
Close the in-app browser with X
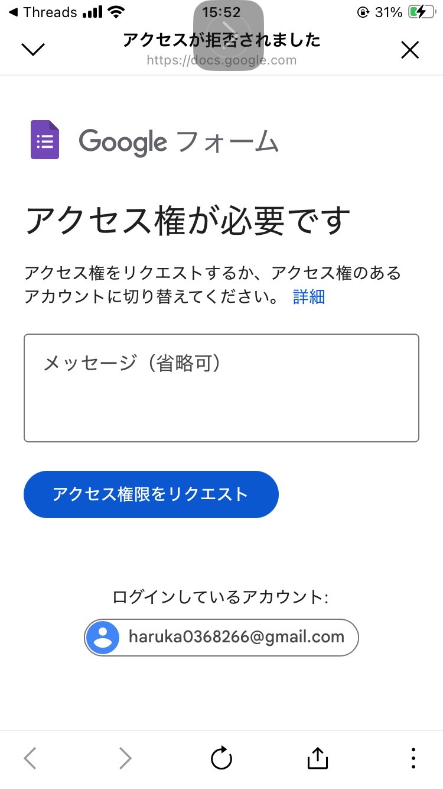point(410,50)
